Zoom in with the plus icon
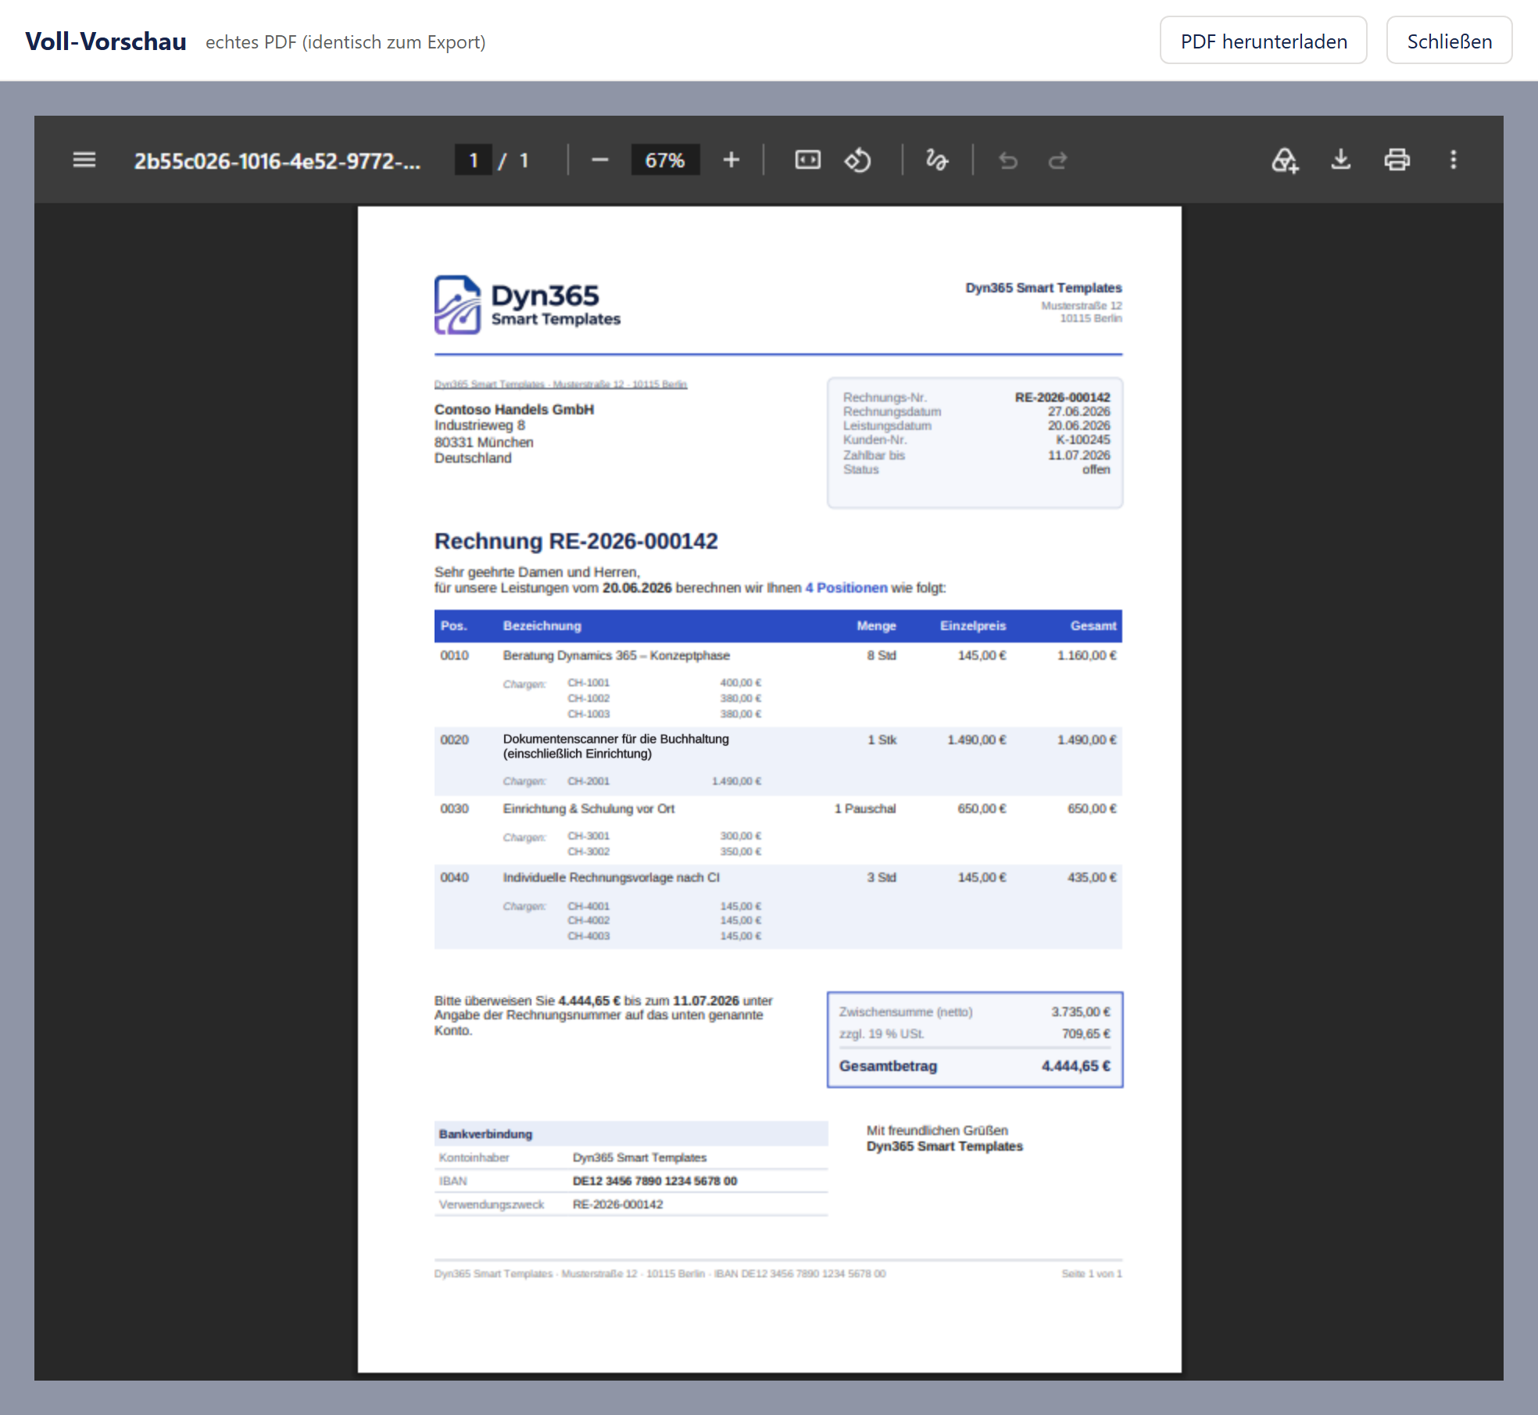The height and width of the screenshot is (1415, 1538). (x=731, y=160)
